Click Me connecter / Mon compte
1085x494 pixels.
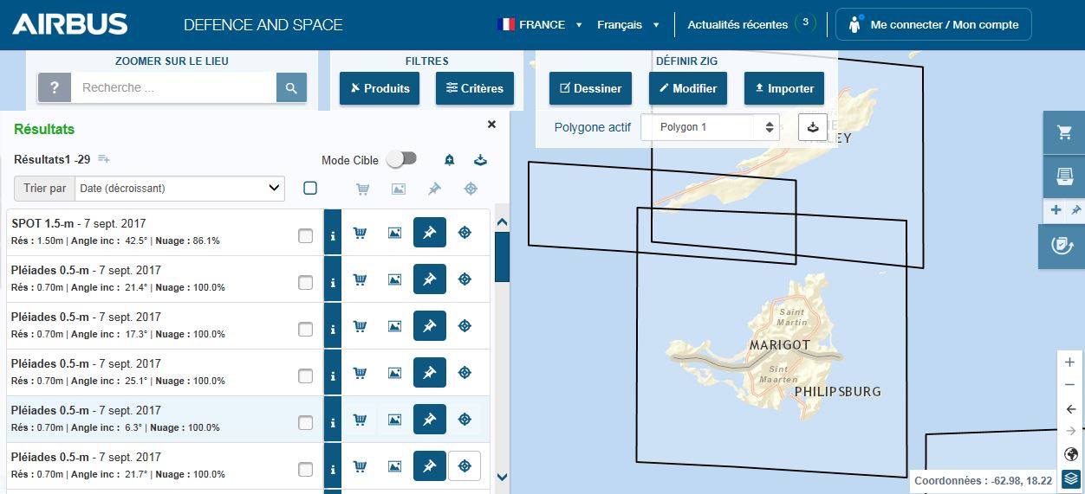point(933,25)
